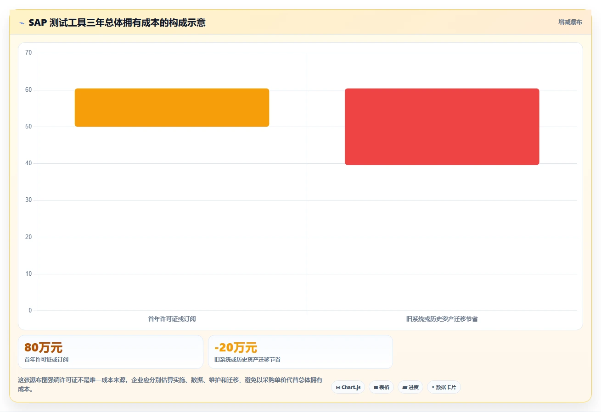Click the red 旧系统或历史资产迁移节省 bar
Screen dimensions: 601x412
pyautogui.click(x=442, y=127)
